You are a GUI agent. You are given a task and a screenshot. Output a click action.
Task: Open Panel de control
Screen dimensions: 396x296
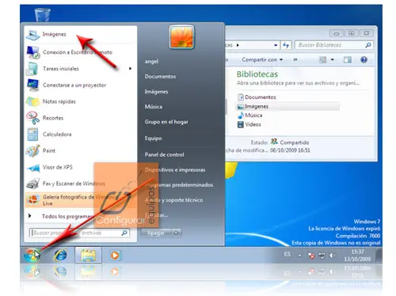pyautogui.click(x=164, y=154)
